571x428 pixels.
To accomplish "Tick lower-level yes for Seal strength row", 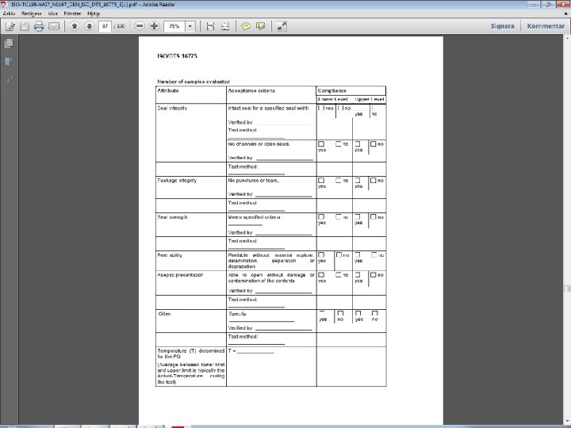I will pos(321,217).
